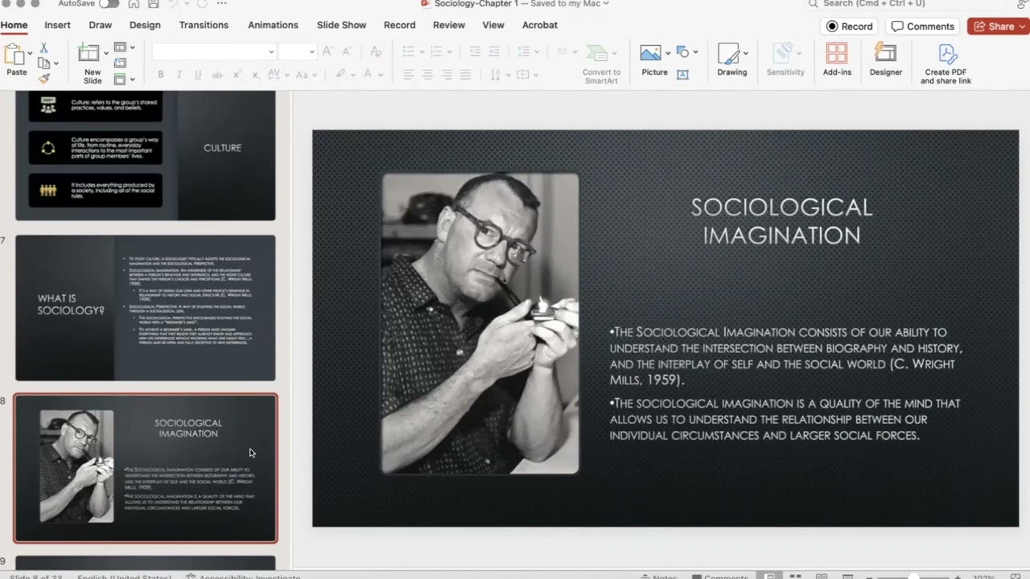Open the Review tab
The image size is (1030, 579).
tap(449, 25)
